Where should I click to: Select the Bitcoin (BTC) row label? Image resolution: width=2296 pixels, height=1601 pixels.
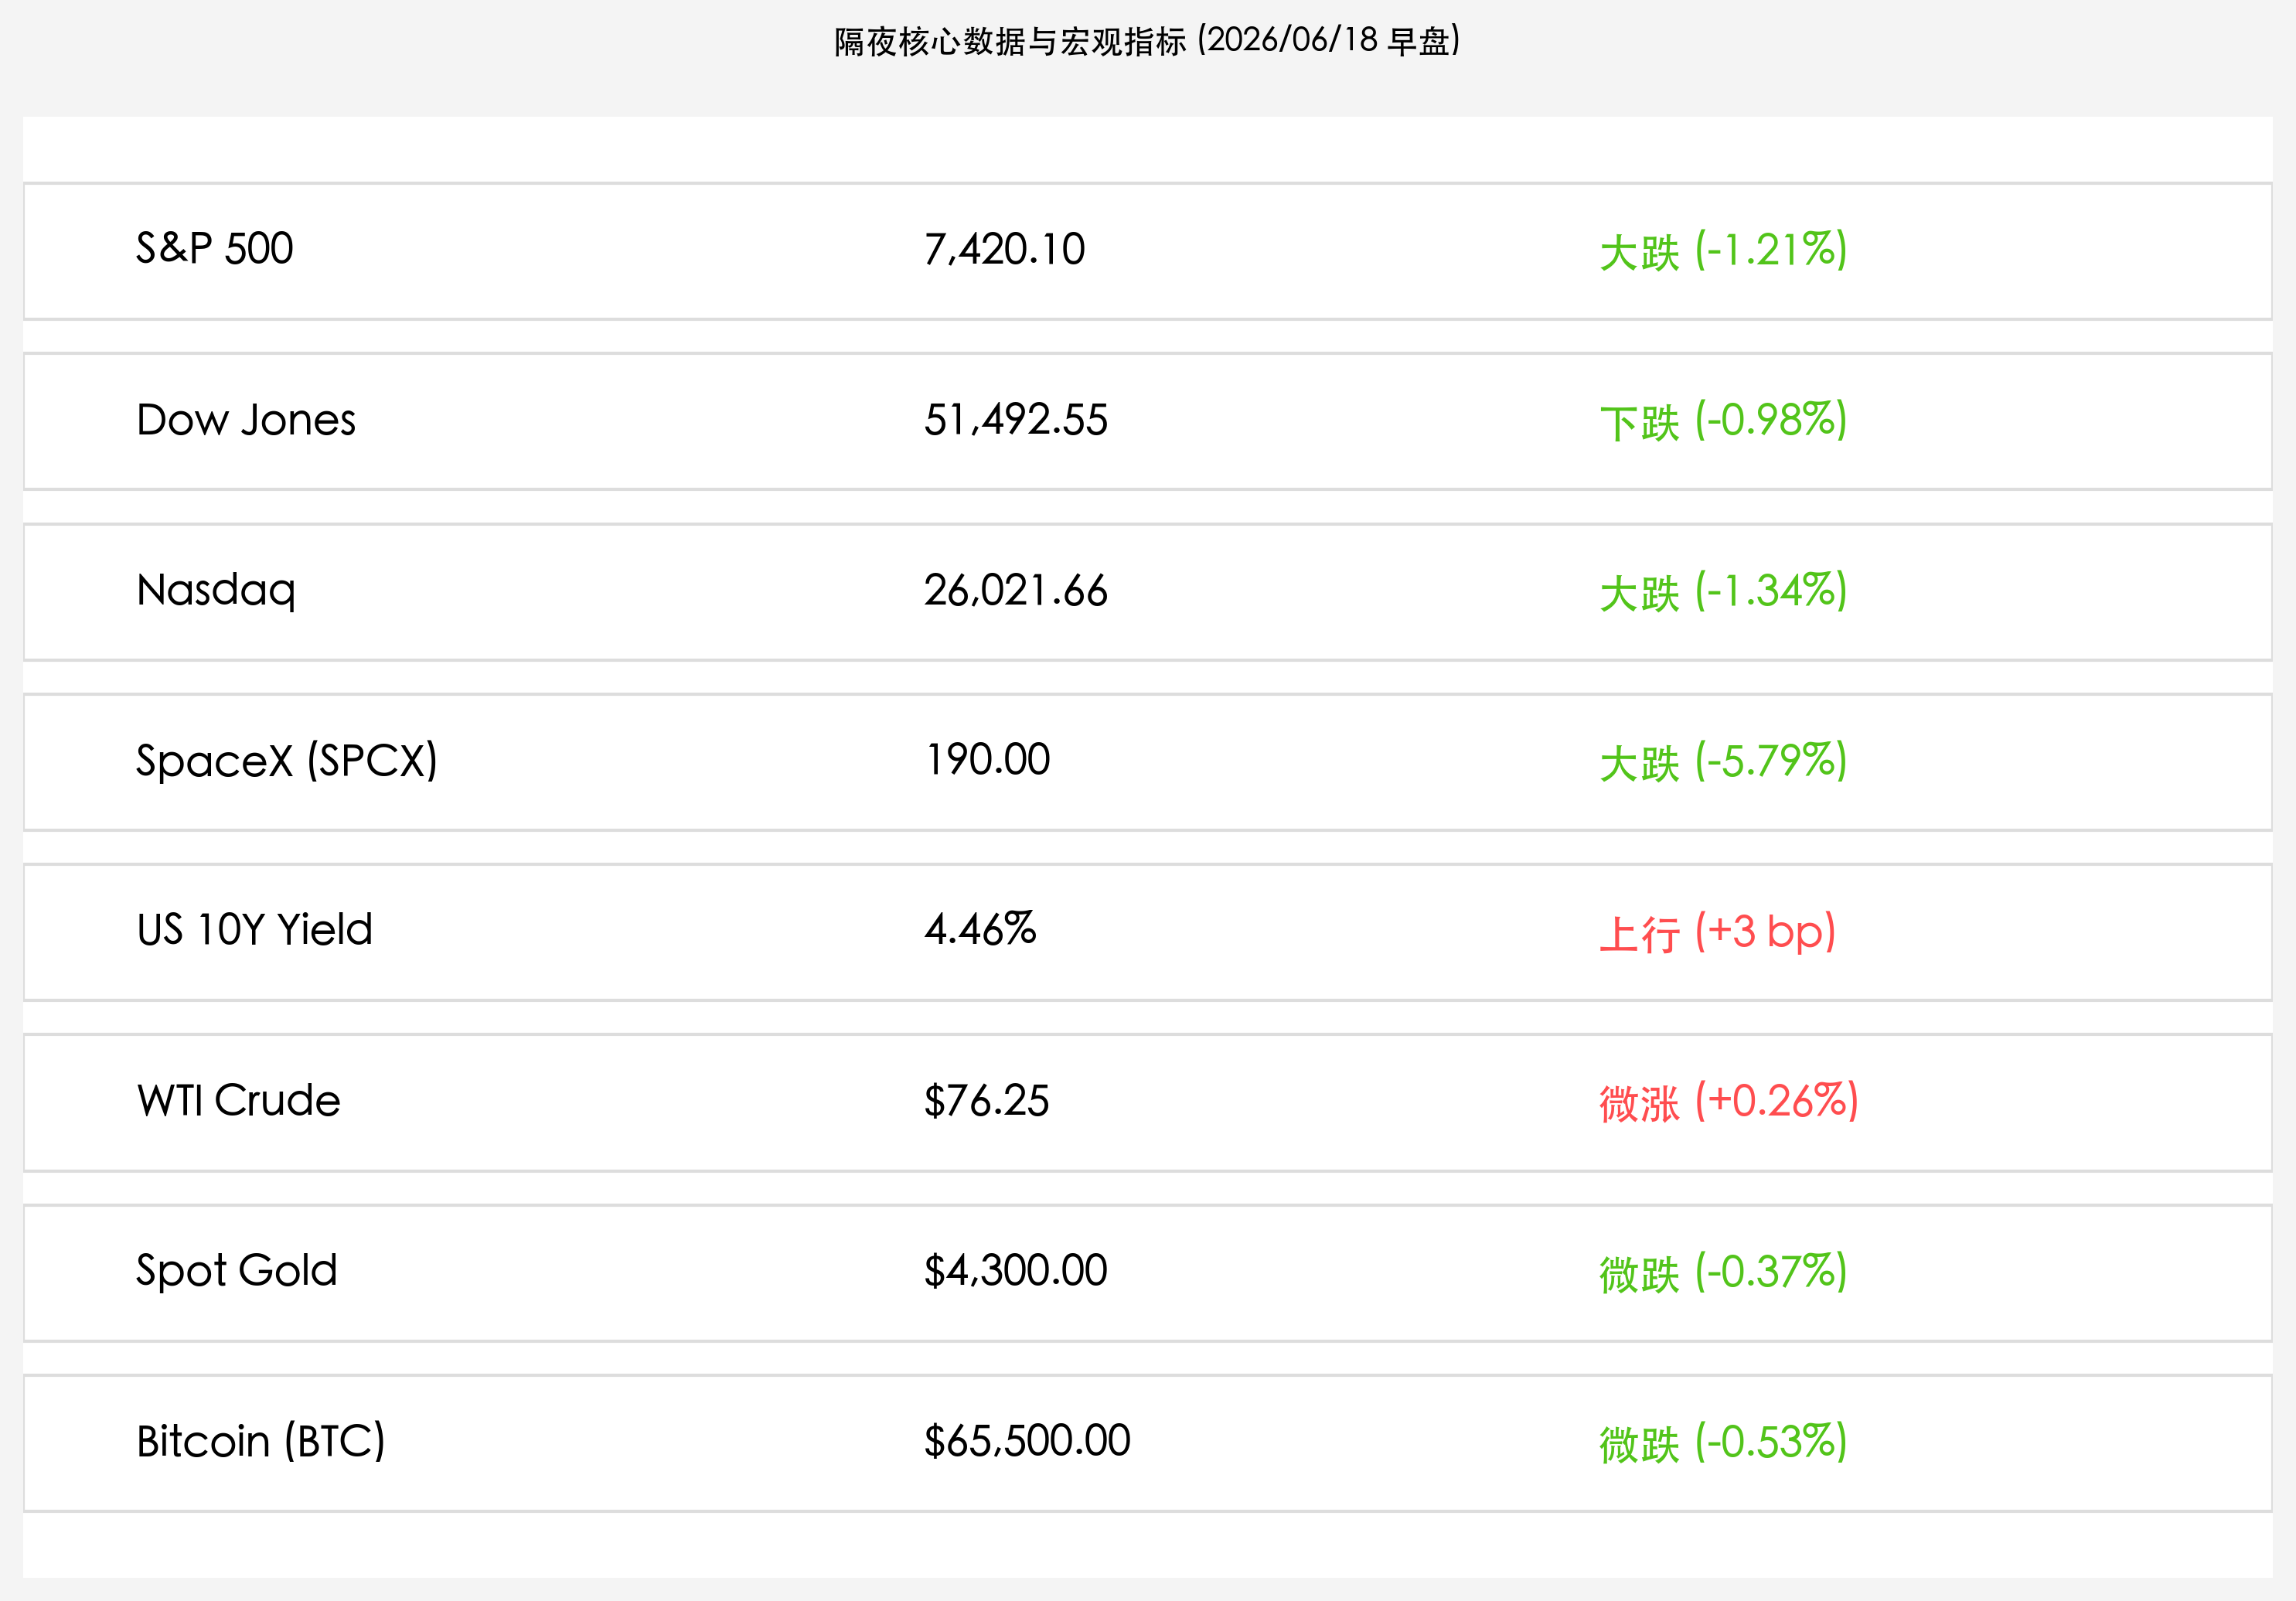click(261, 1442)
